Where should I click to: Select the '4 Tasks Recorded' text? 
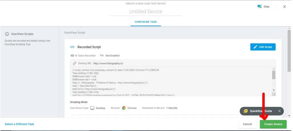[85, 55]
